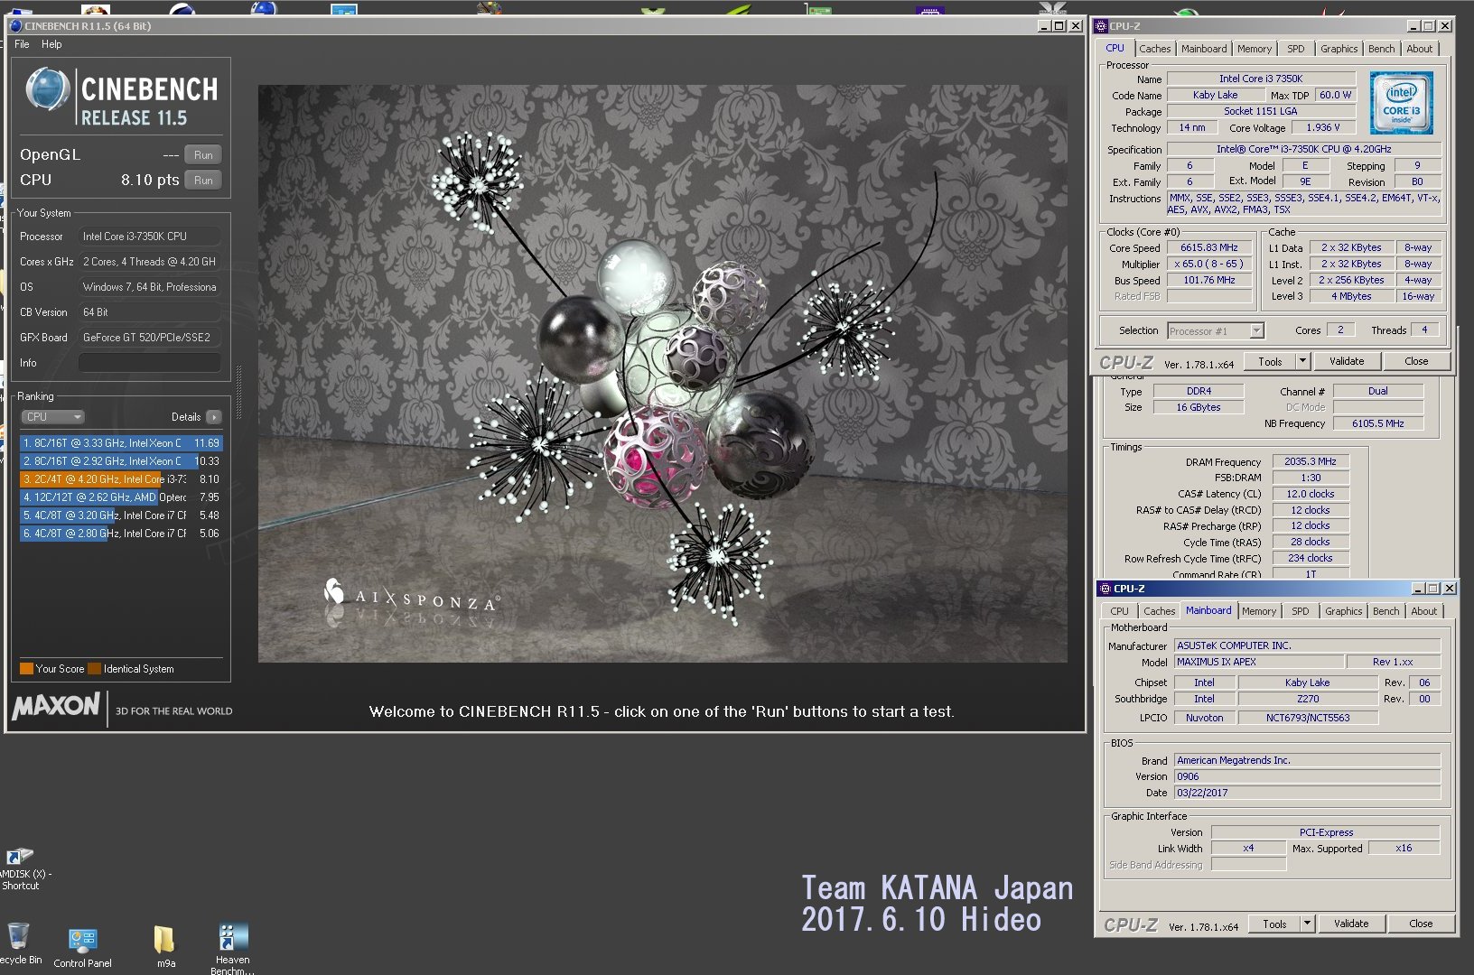Click the rendered spheres preview image
This screenshot has height=975, width=1474.
coord(662,374)
